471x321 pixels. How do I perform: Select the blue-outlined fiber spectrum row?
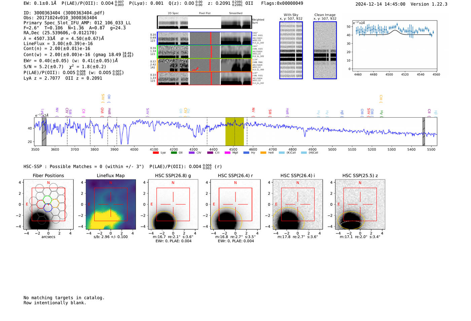(205, 38)
